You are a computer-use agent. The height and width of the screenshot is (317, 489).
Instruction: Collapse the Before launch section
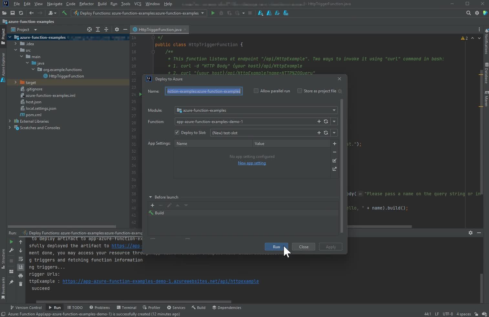pos(151,197)
